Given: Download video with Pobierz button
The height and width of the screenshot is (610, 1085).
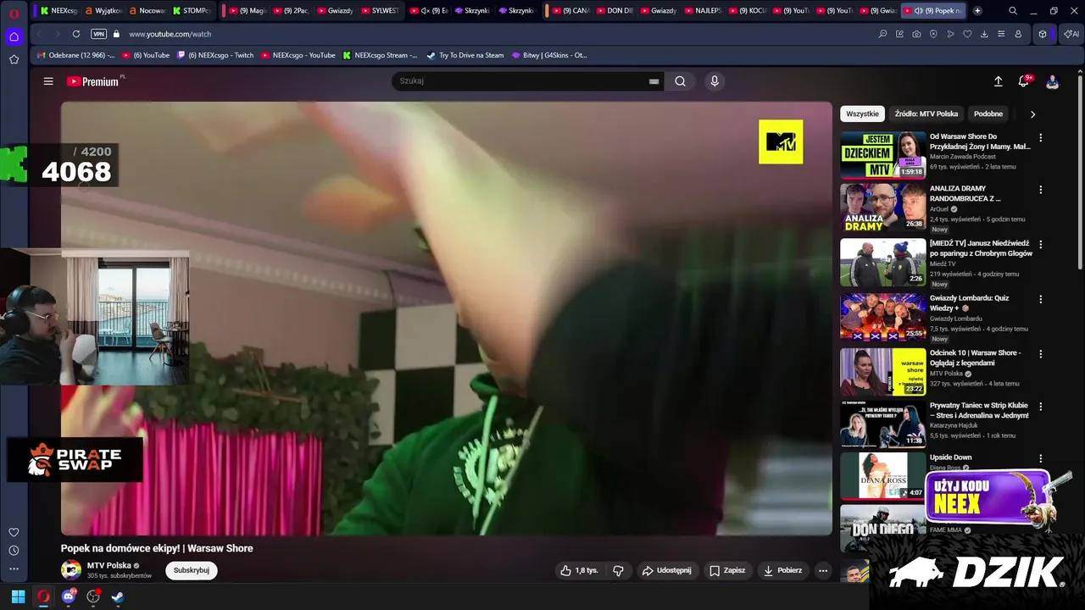Looking at the screenshot, I should pyautogui.click(x=782, y=570).
